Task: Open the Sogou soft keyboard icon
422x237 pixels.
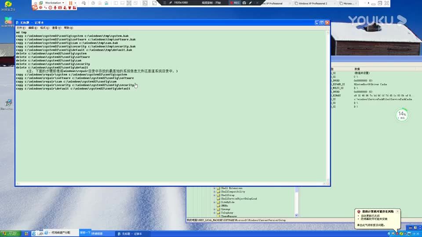Action: [60, 8]
